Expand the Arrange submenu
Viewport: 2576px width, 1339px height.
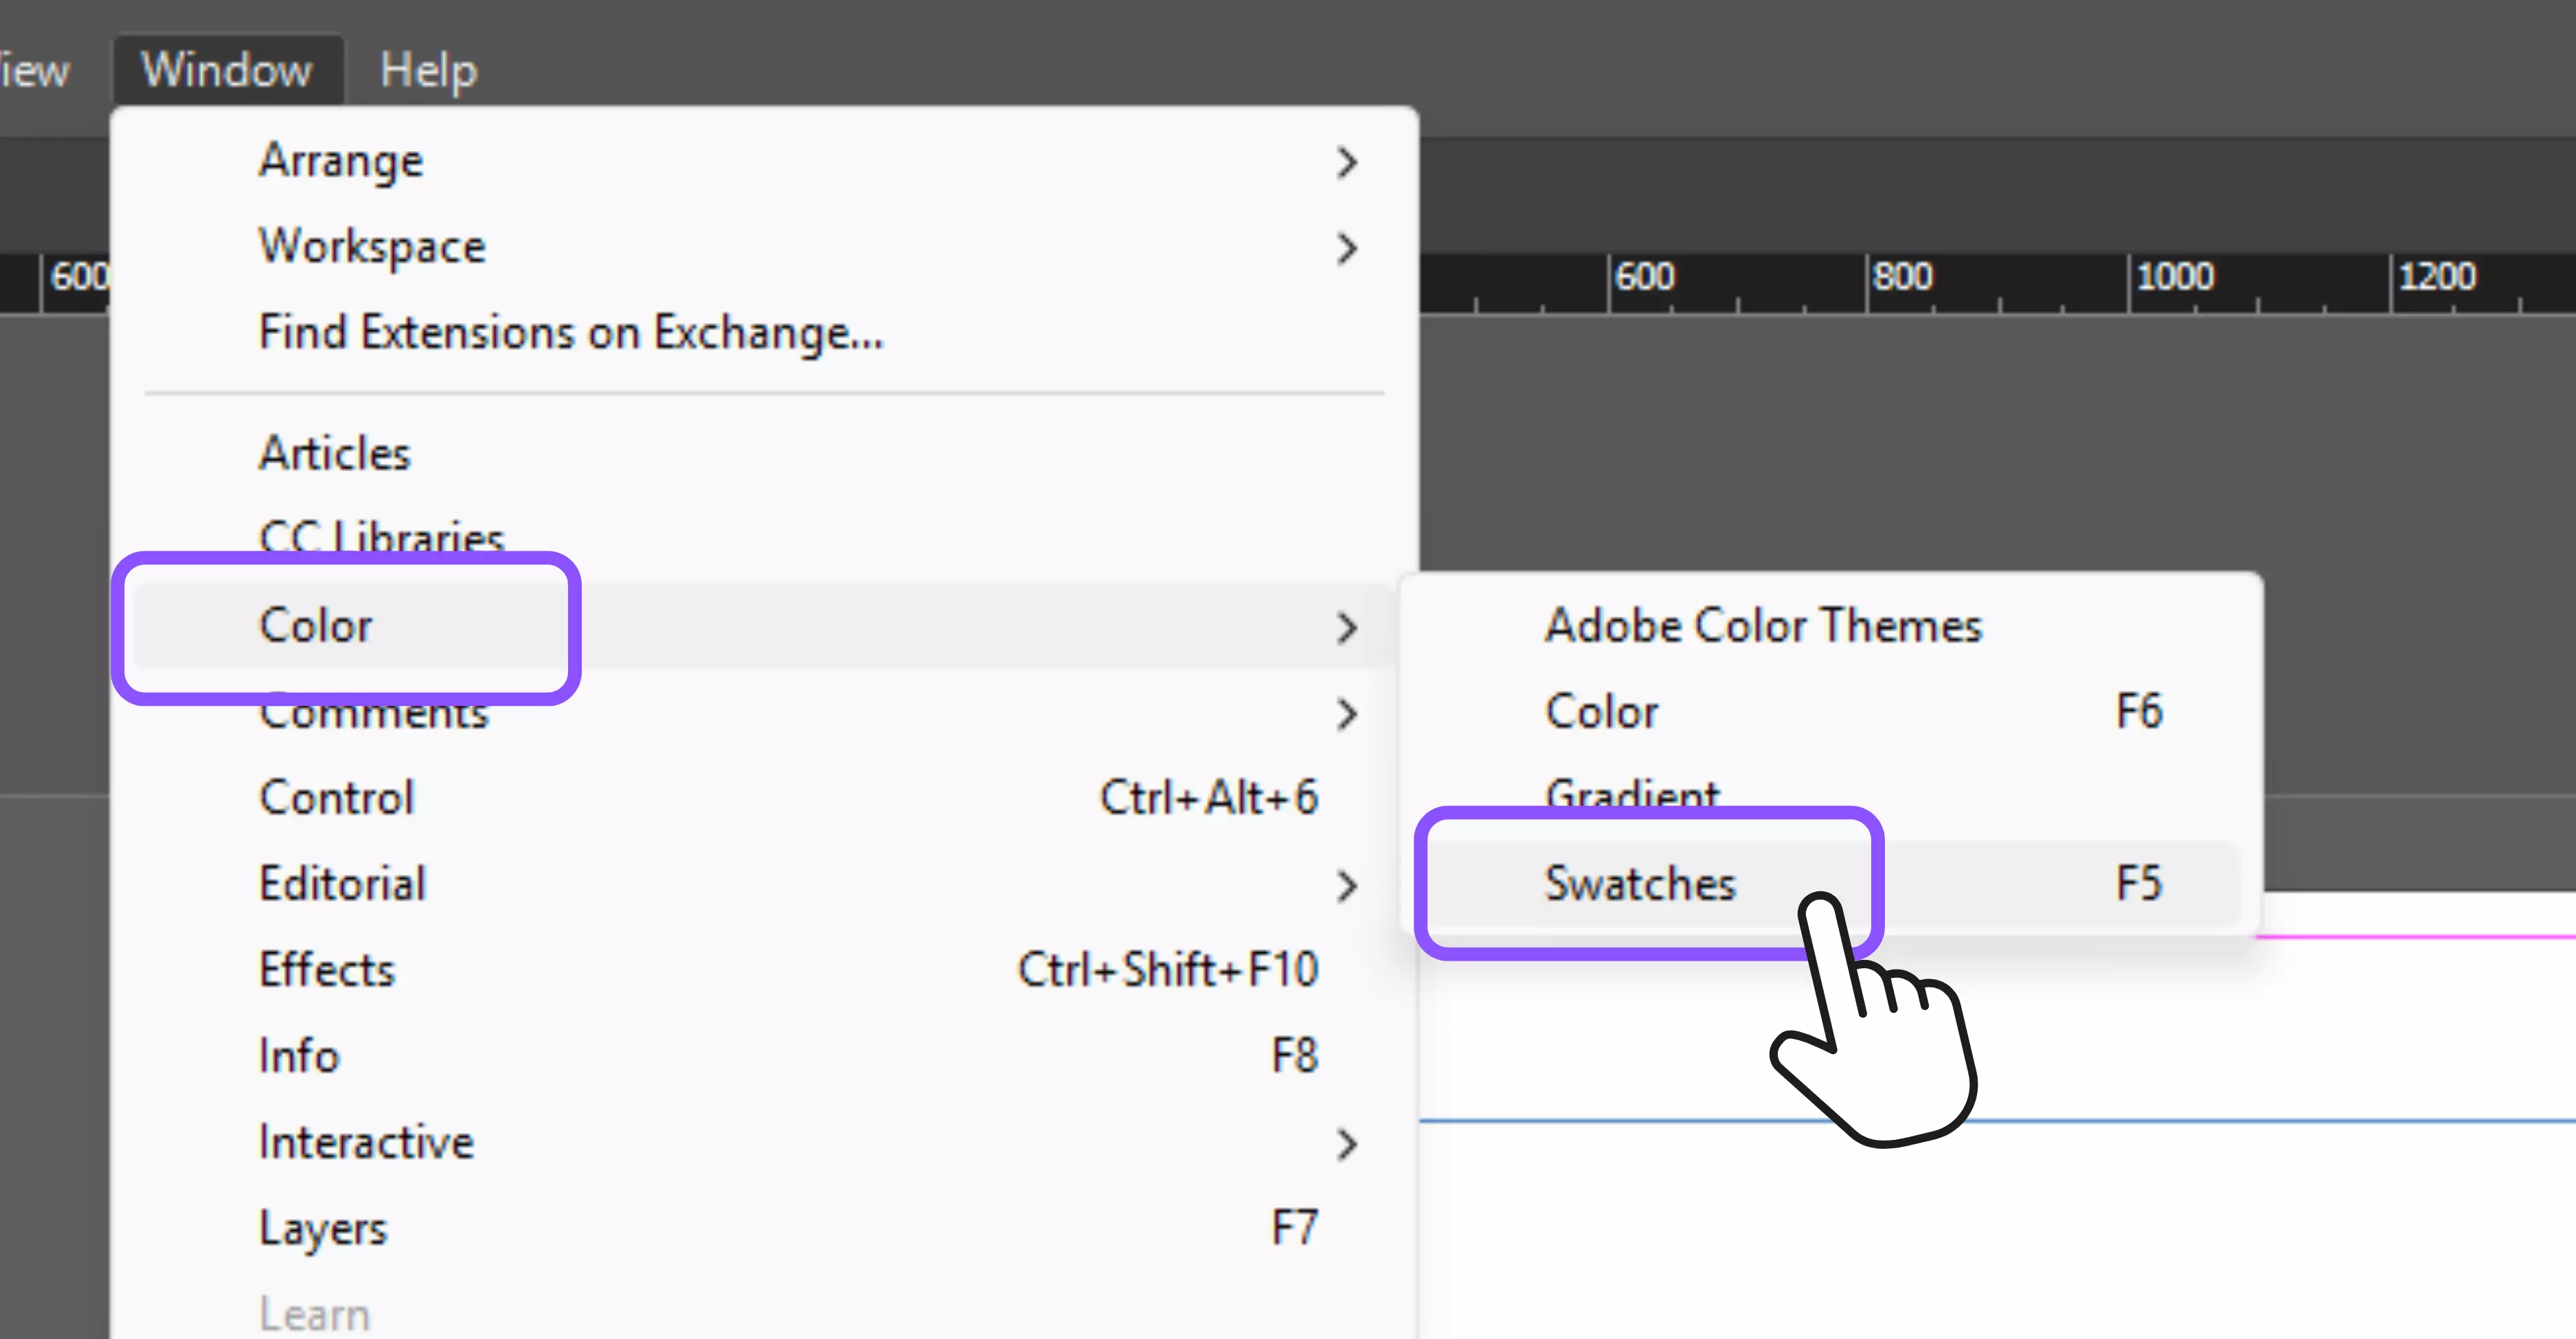(341, 161)
